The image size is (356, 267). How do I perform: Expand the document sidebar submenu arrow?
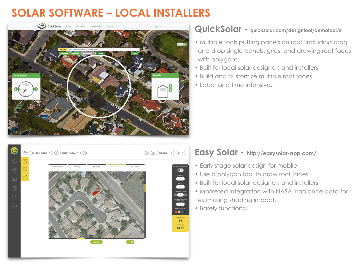19,197
